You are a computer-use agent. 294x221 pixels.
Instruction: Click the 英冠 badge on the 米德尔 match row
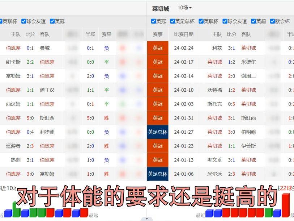coord(158,62)
